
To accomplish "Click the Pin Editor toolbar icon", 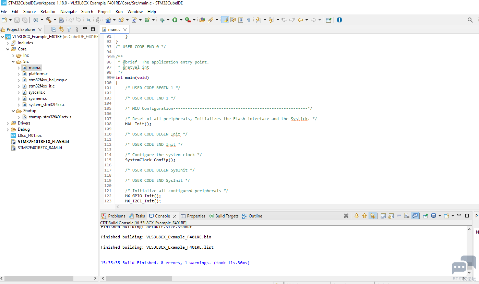I will (328, 20).
